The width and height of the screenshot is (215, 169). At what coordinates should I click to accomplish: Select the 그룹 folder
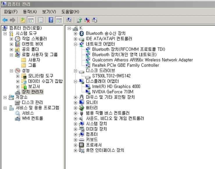[x=32, y=65]
